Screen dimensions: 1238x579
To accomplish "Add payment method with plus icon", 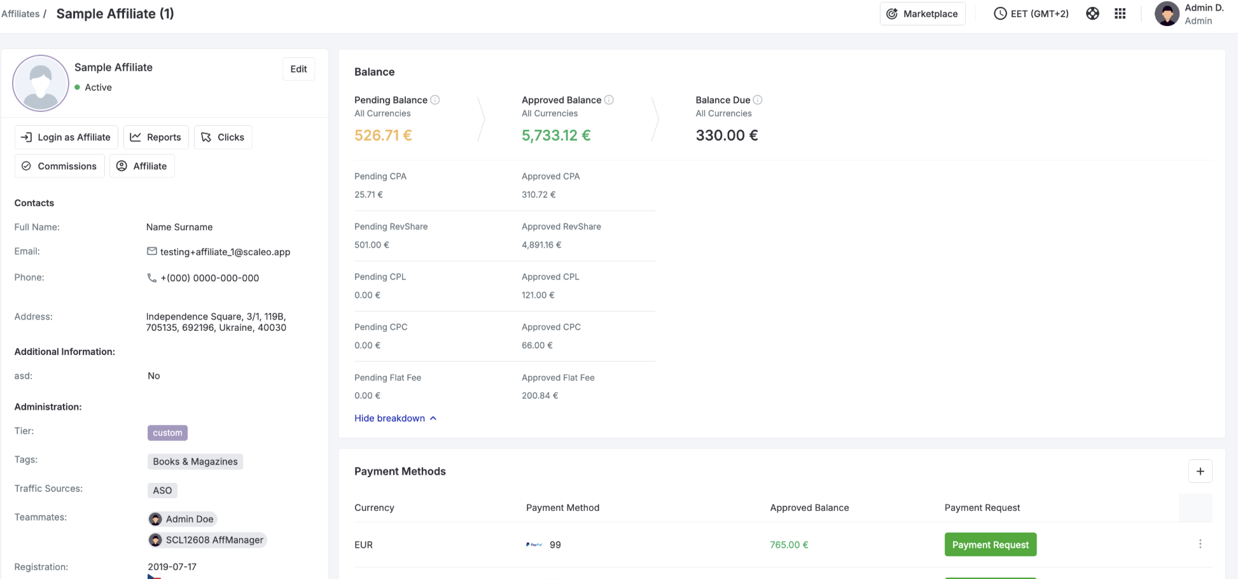I will tap(1200, 471).
